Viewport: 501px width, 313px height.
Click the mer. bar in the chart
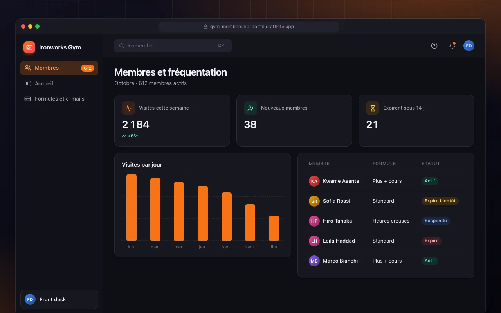pyautogui.click(x=179, y=211)
